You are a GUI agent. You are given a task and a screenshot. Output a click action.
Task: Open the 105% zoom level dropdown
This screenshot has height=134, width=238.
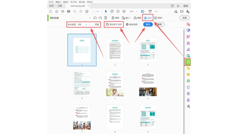point(133,12)
